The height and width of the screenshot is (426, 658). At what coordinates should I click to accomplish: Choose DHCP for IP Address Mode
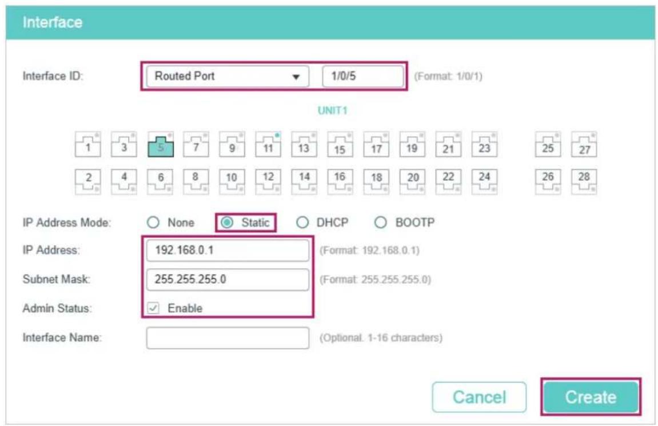pos(302,222)
